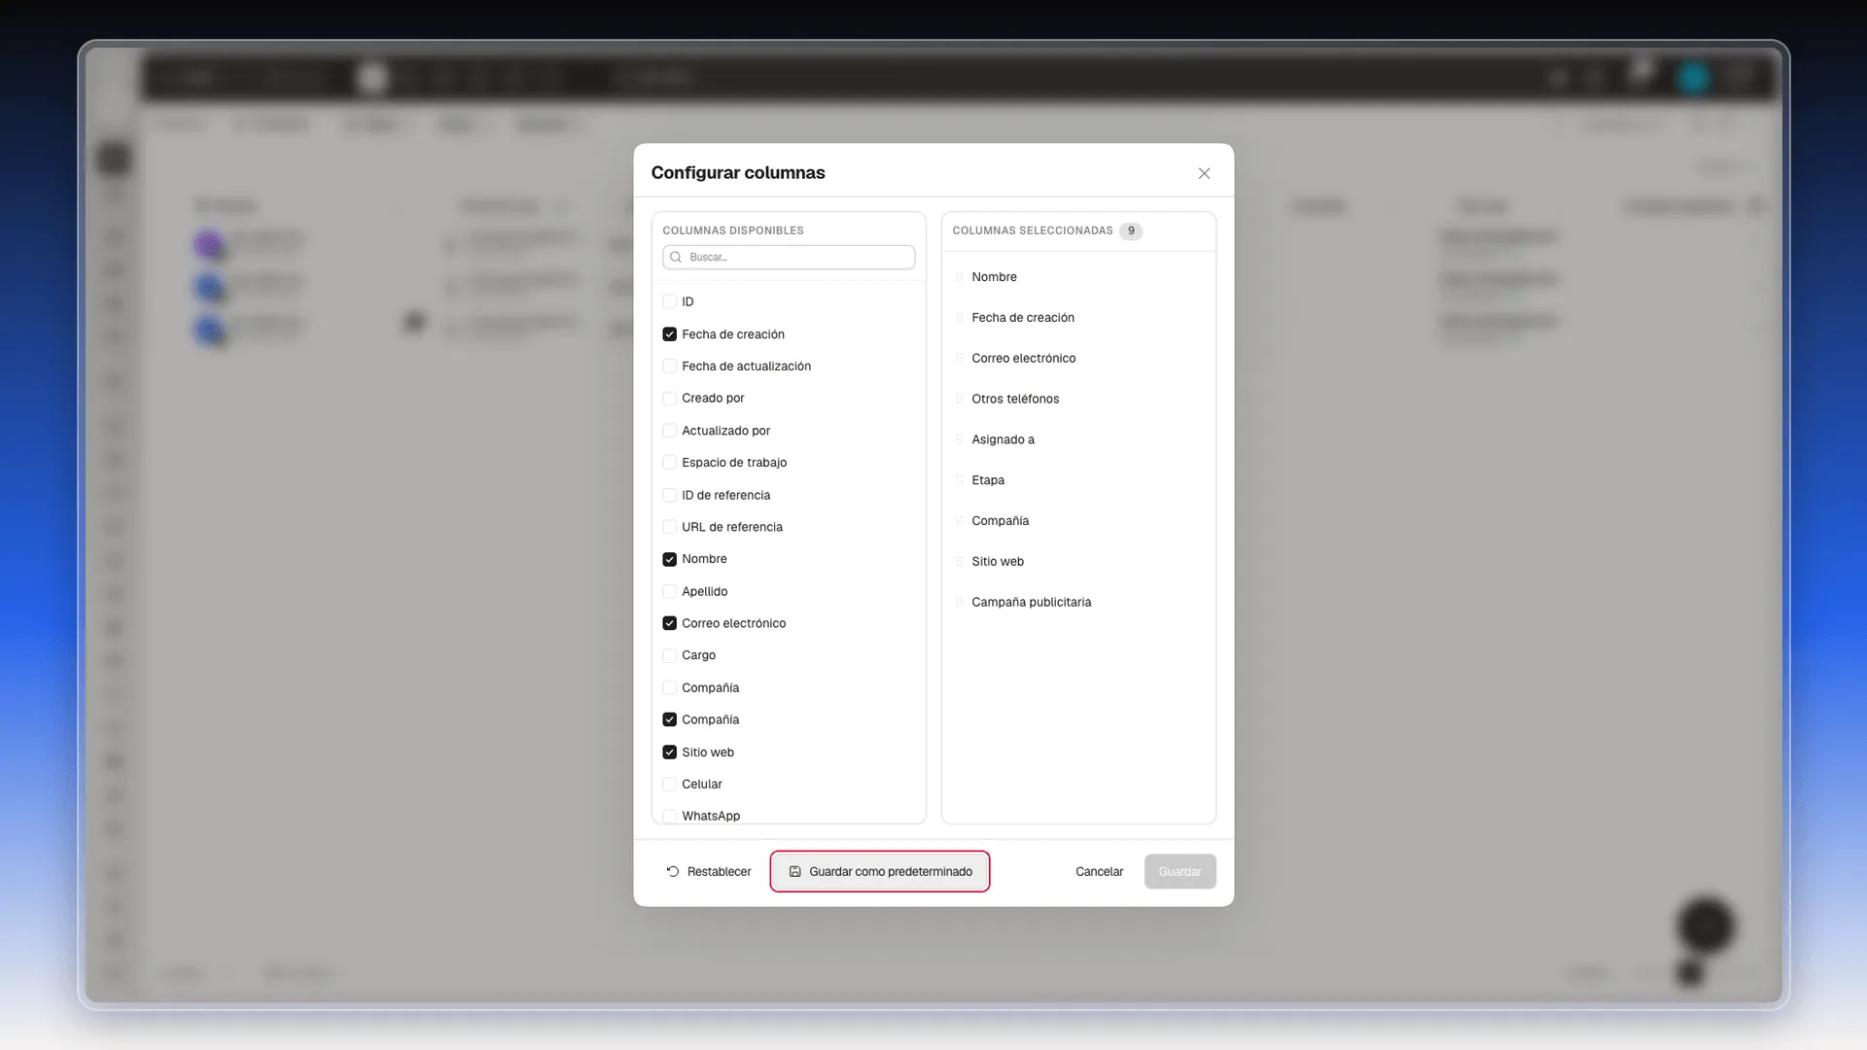The image size is (1867, 1050).
Task: Tick the Fecha de actualización checkbox
Action: (669, 367)
